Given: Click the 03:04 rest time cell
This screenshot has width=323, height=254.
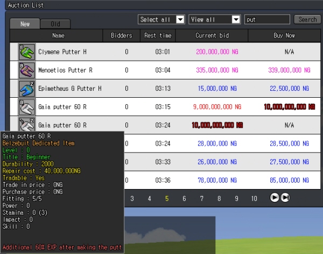Looking at the screenshot, I should tap(163, 70).
